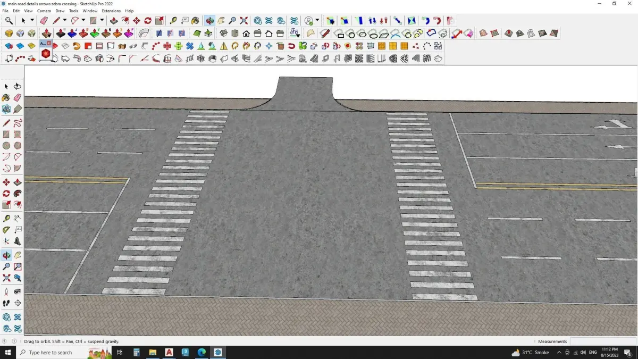The height and width of the screenshot is (359, 638).
Task: Select the Sandbox Smoove tool
Action: 508,34
